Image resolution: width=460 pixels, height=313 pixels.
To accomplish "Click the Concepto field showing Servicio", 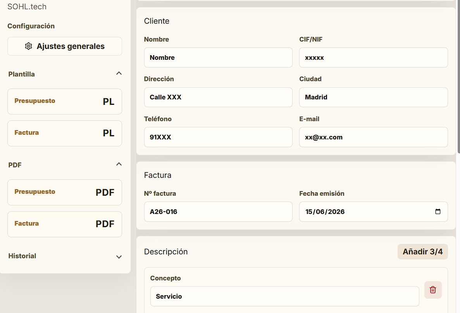I will [284, 296].
